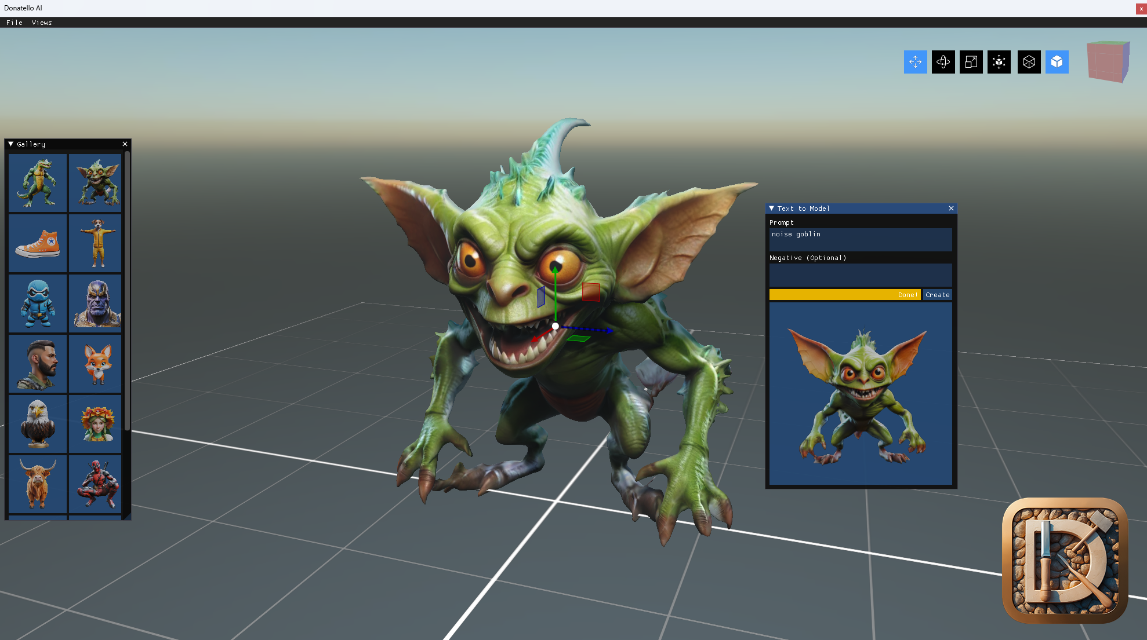Select the orange sneaker thumbnail in Gallery
The image size is (1147, 640).
coord(37,243)
